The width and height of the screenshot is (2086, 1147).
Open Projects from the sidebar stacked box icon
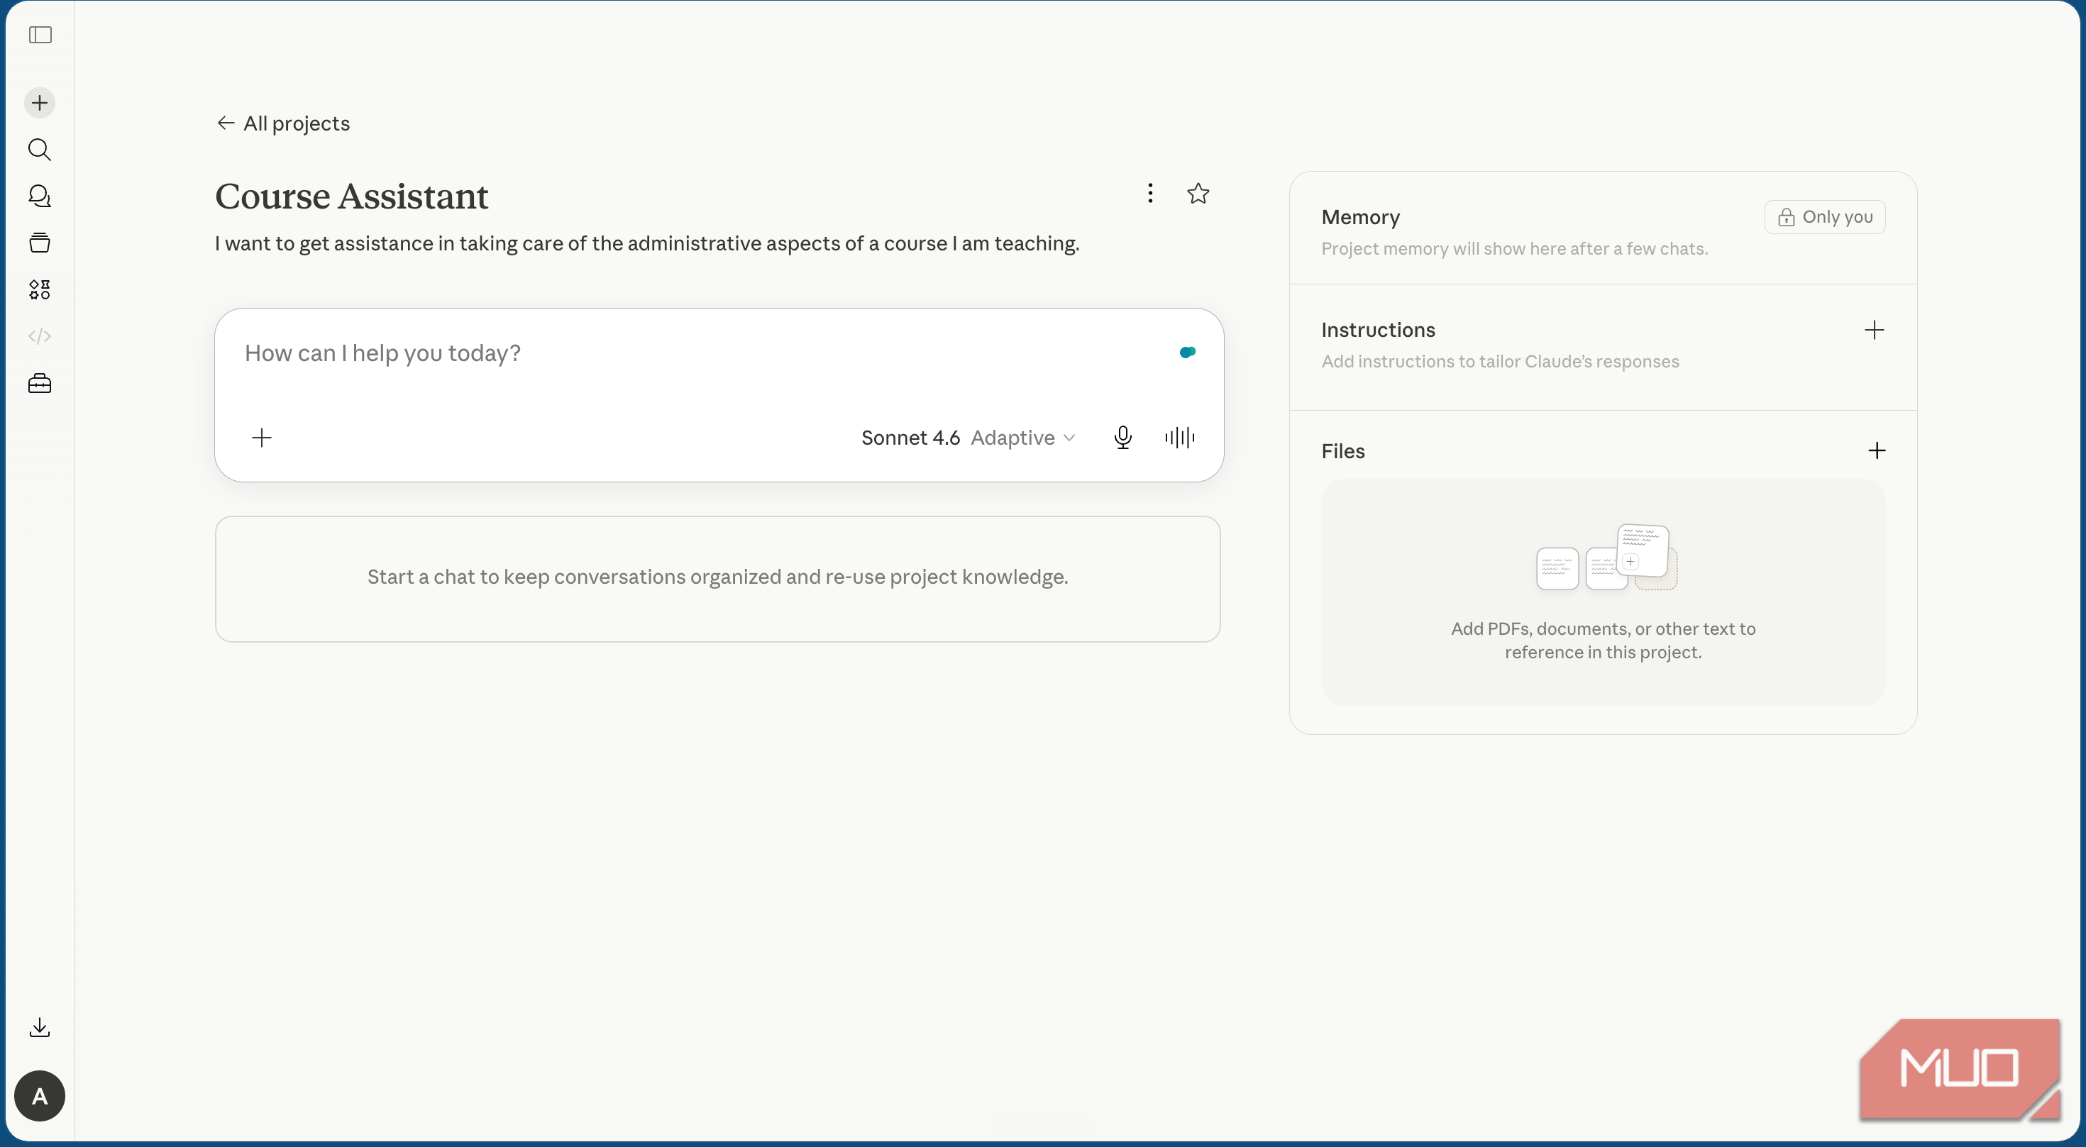coord(40,243)
